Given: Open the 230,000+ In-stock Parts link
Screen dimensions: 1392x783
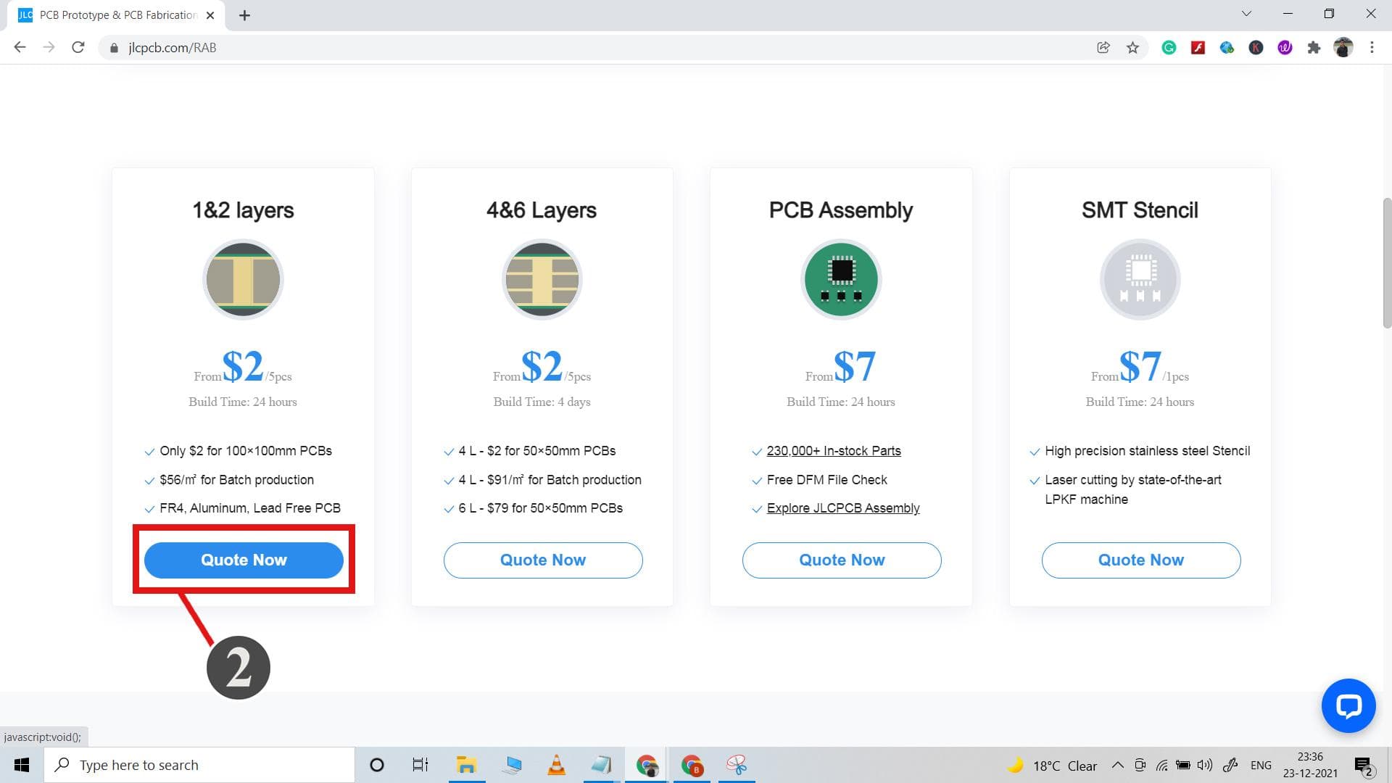Looking at the screenshot, I should coord(834,450).
